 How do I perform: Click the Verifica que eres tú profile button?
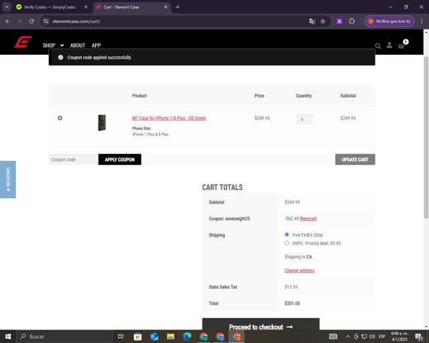(x=389, y=21)
